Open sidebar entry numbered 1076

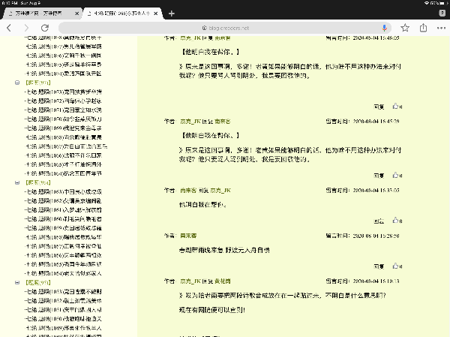(64, 56)
